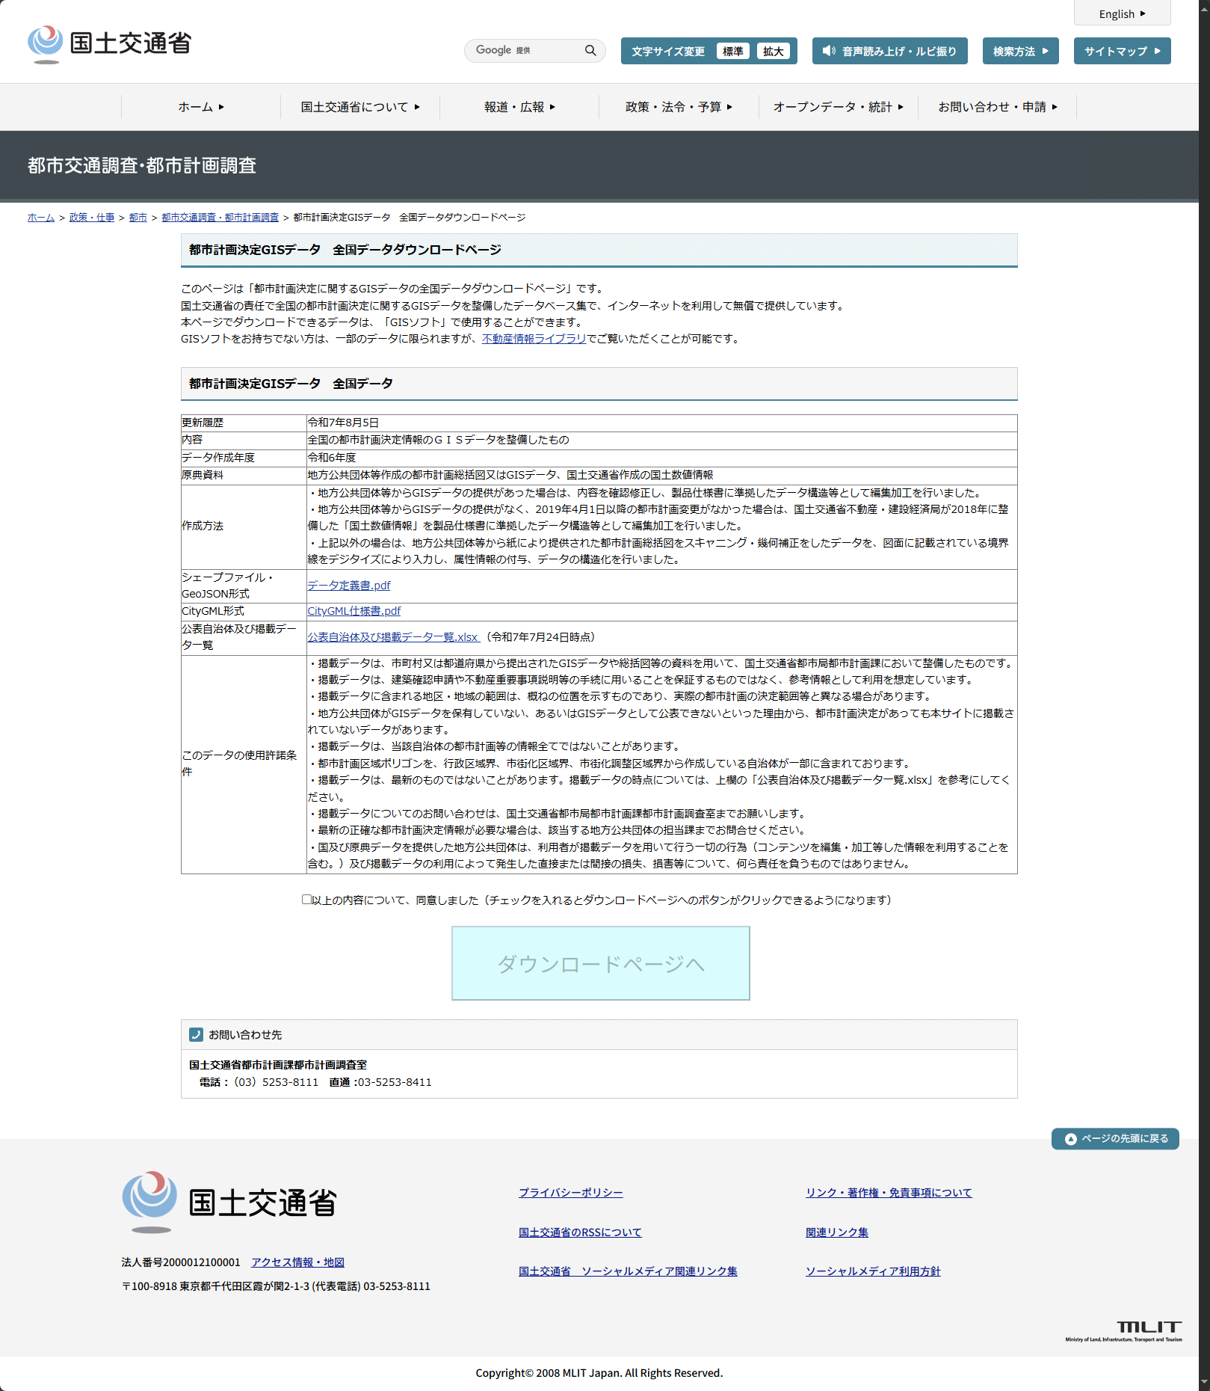Click the footer MLIT globe logo
This screenshot has height=1391, width=1210.
tap(150, 1201)
